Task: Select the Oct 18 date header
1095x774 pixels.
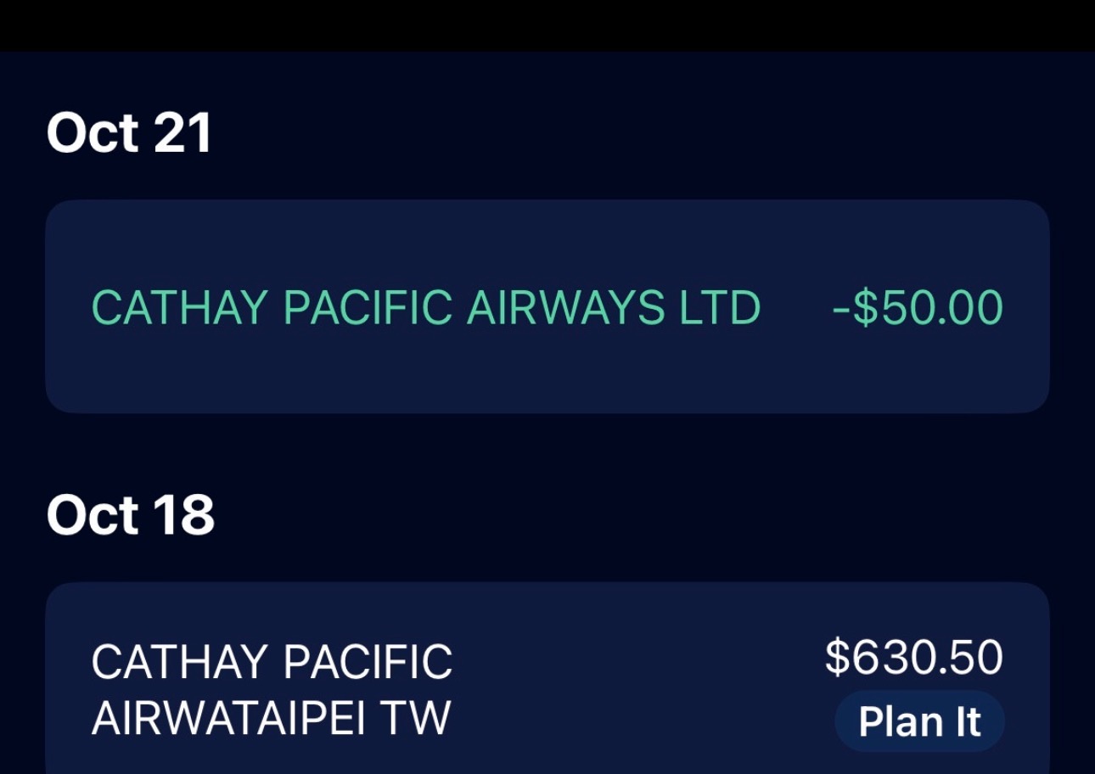Action: coord(130,515)
